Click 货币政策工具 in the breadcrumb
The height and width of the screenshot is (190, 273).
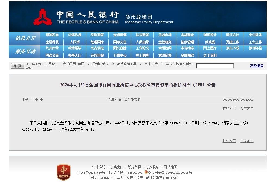[127, 64]
